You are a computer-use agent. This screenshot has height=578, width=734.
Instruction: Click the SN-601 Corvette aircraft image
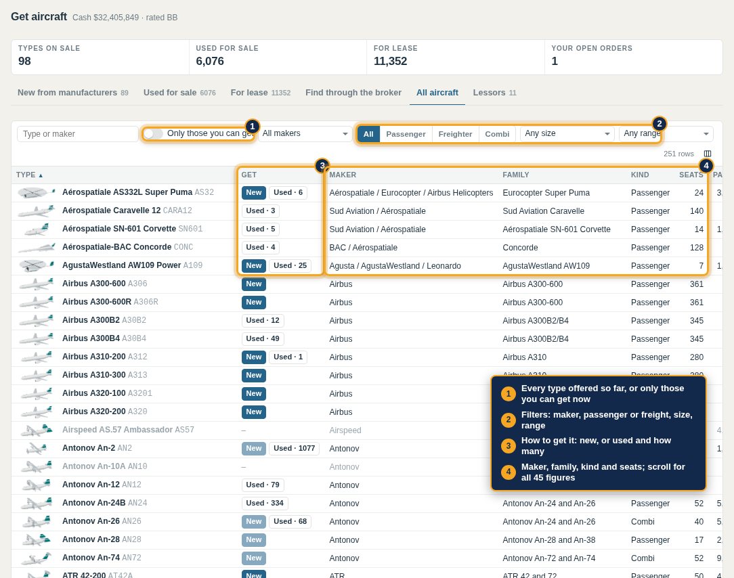36,229
